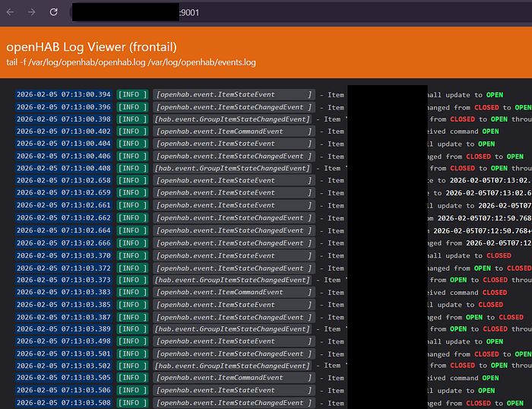Select timestamp 2026-02-05 07:13:03.389
The width and height of the screenshot is (532, 409).
pyautogui.click(x=64, y=329)
